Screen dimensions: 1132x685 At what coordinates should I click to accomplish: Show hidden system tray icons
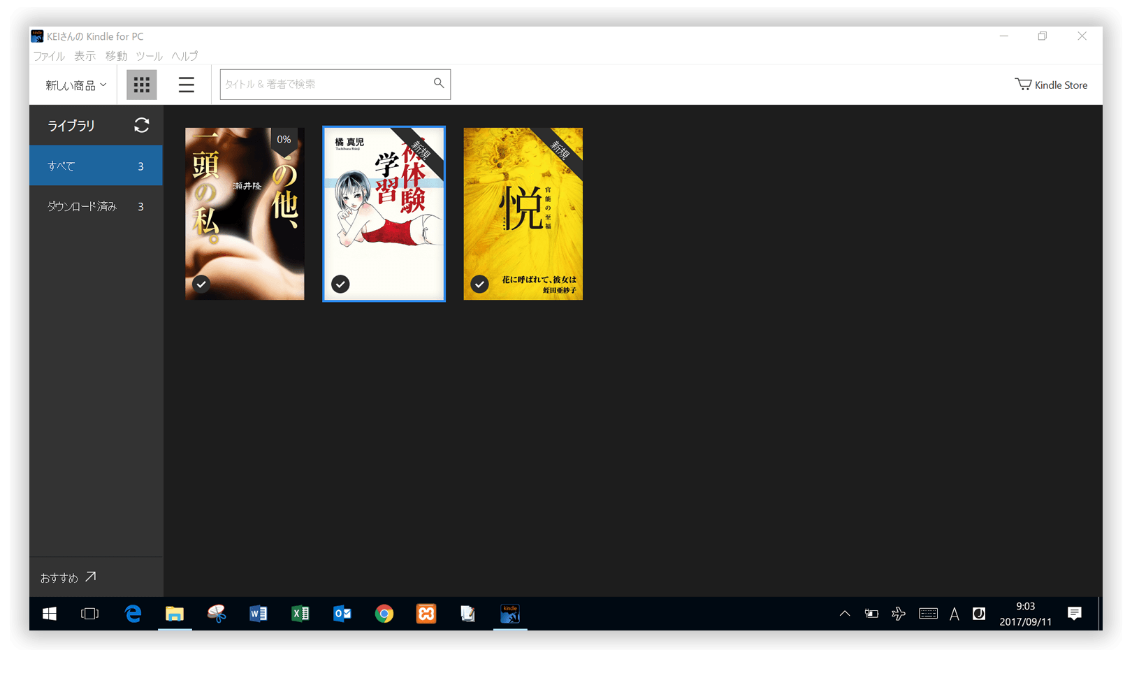845,614
